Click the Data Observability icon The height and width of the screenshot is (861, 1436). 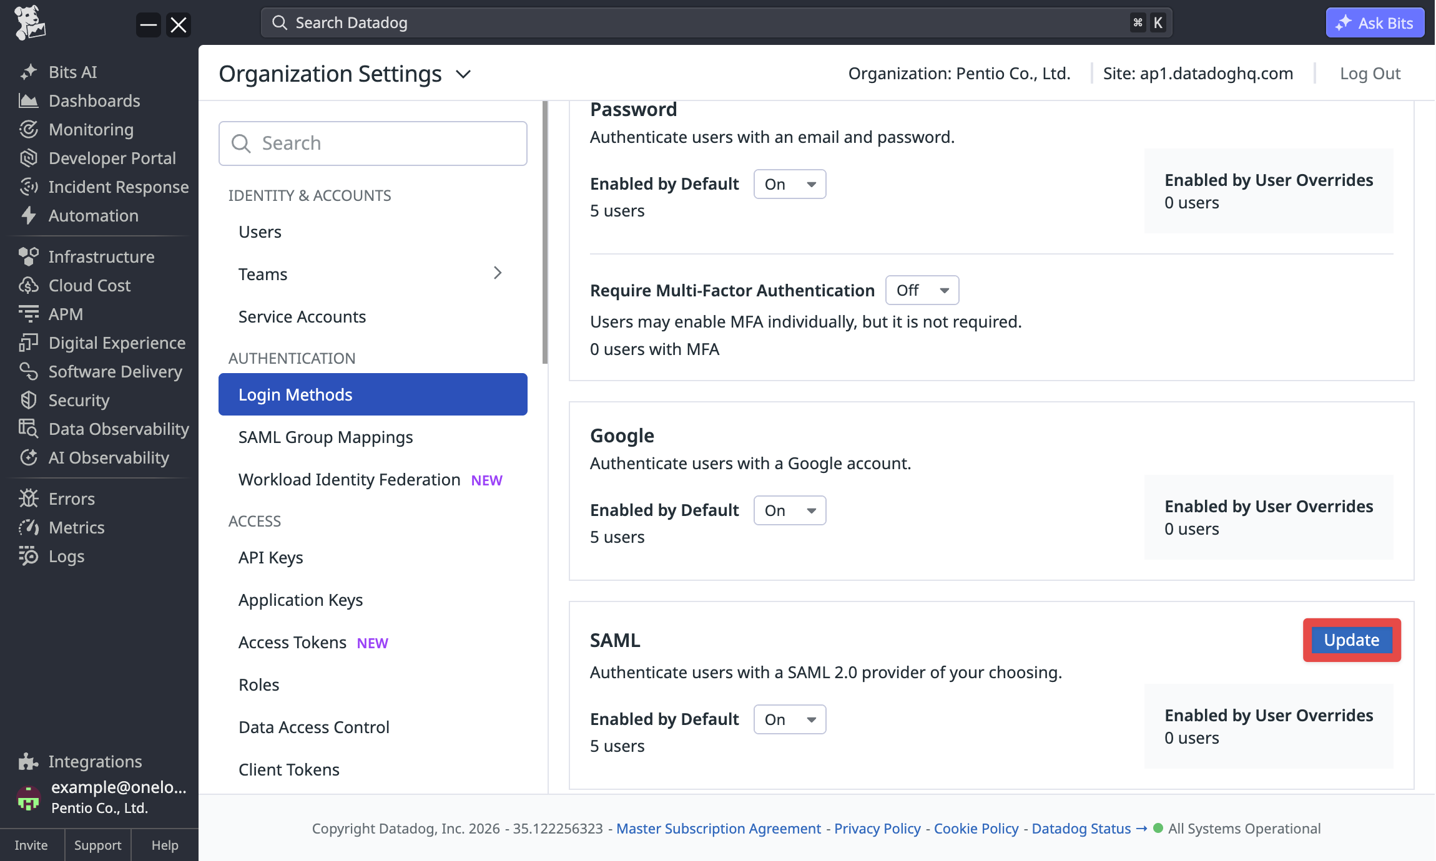29,429
